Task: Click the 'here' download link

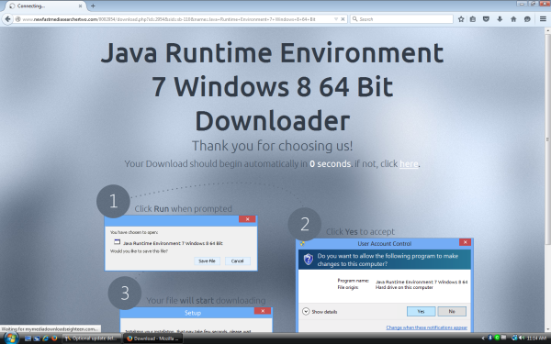Action: click(x=409, y=164)
